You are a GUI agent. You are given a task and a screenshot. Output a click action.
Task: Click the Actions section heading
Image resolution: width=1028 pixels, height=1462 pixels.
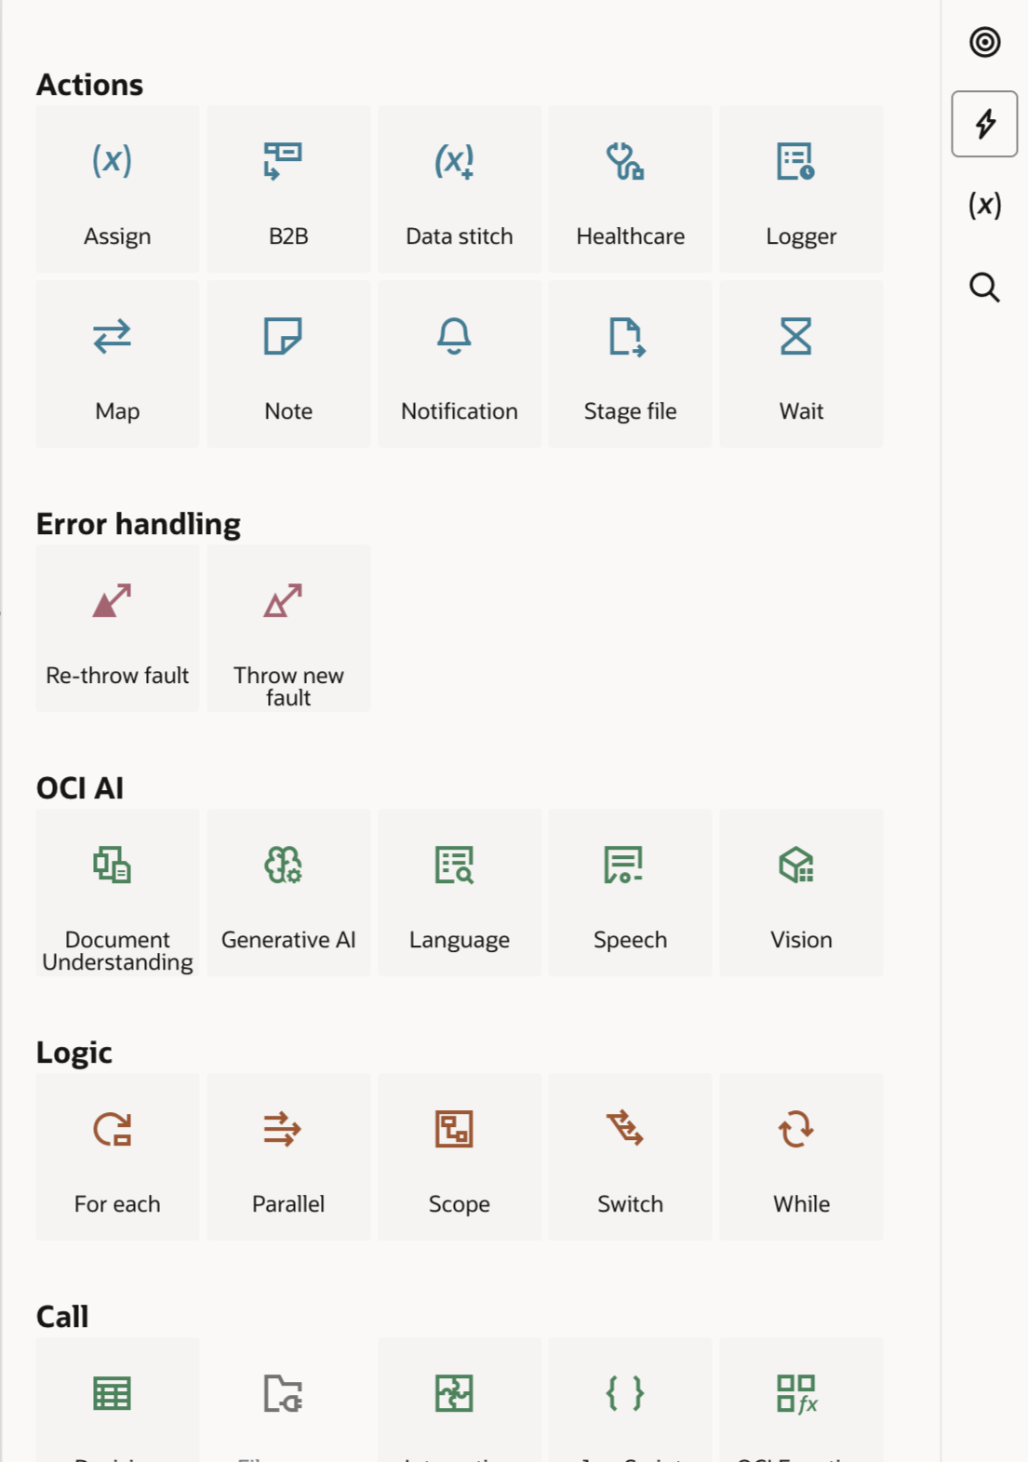point(89,85)
